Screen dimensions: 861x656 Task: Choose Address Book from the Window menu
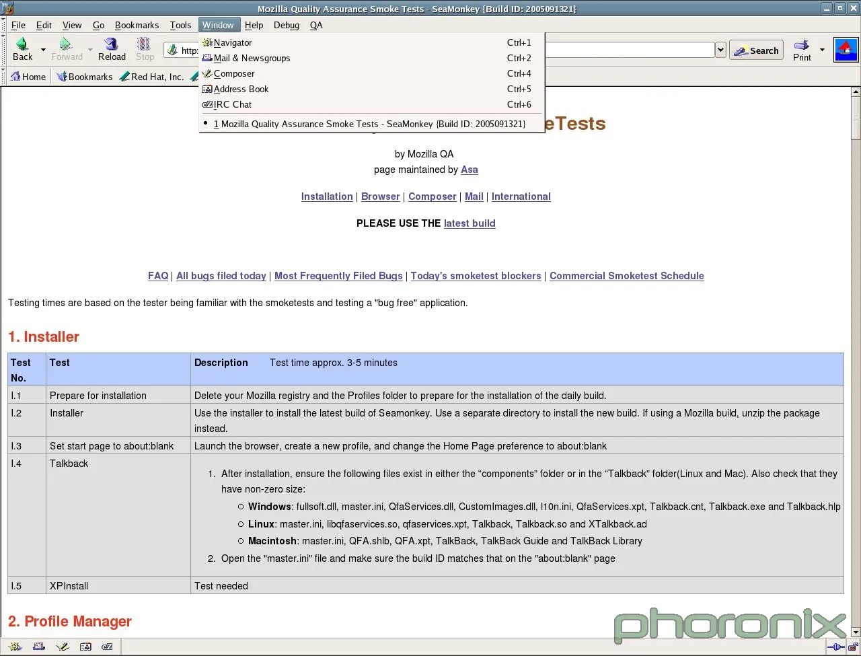372,89
